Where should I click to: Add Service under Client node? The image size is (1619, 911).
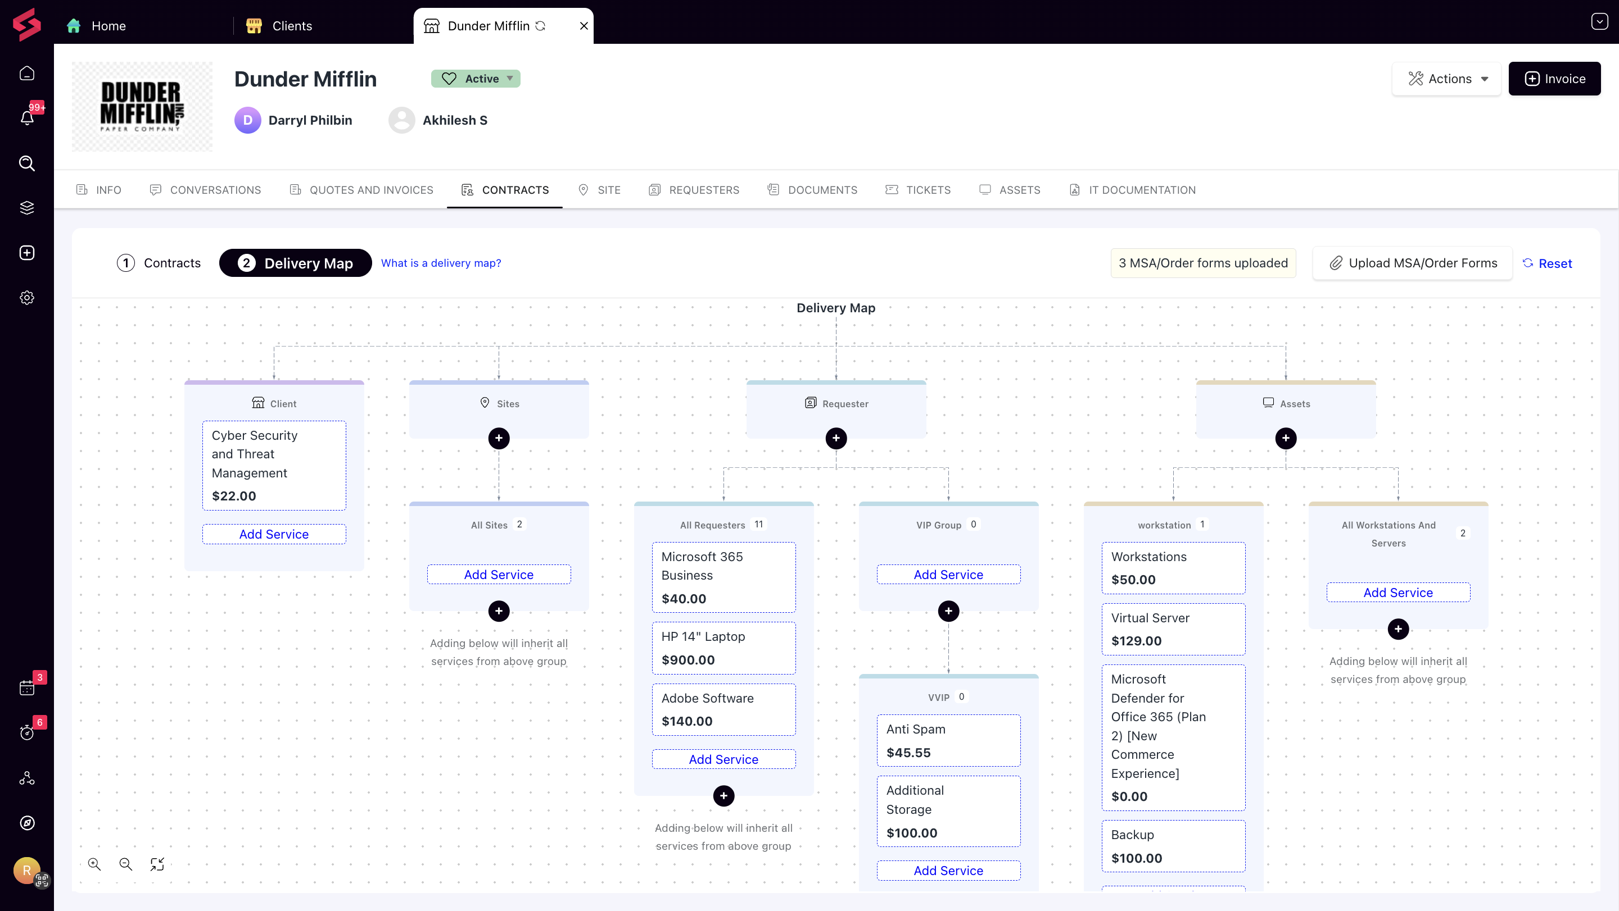point(274,534)
